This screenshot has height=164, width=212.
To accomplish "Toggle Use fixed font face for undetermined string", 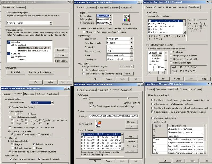I will pos(83,74).
